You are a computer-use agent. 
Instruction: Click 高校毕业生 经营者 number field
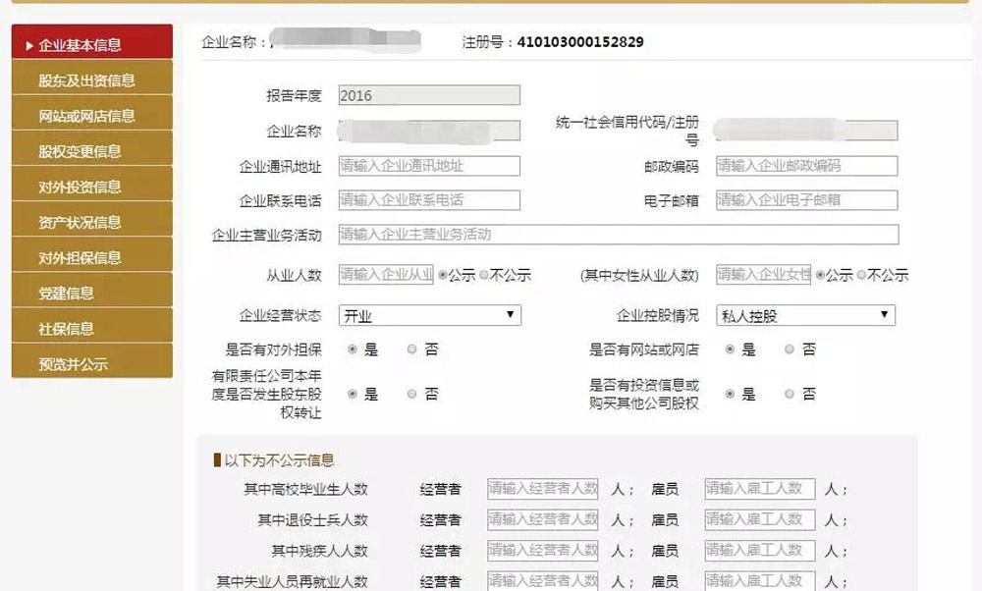tap(543, 489)
